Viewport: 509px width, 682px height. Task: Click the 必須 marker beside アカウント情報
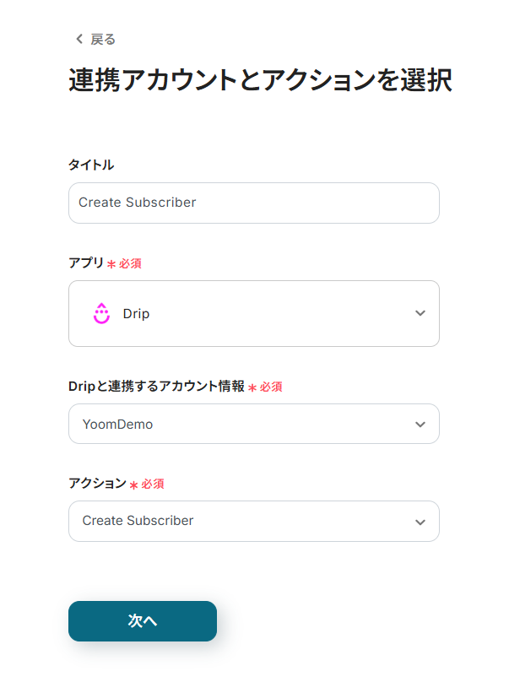coord(271,387)
